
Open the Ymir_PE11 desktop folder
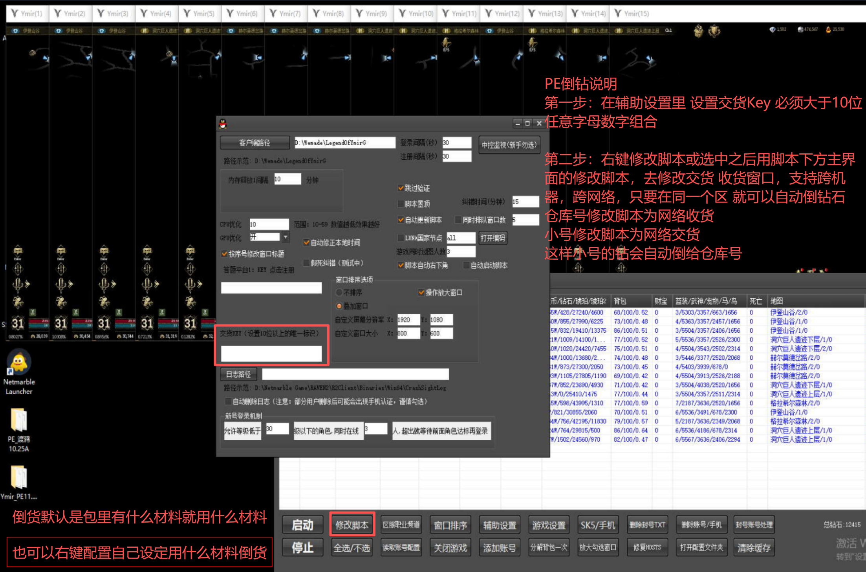(x=19, y=478)
